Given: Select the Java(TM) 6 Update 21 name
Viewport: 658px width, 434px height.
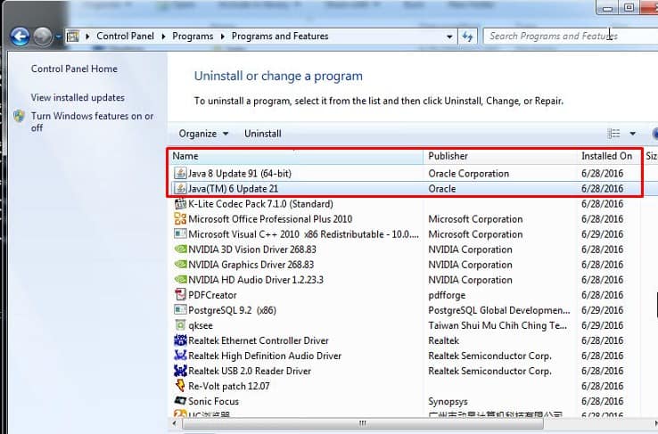Looking at the screenshot, I should pyautogui.click(x=233, y=189).
